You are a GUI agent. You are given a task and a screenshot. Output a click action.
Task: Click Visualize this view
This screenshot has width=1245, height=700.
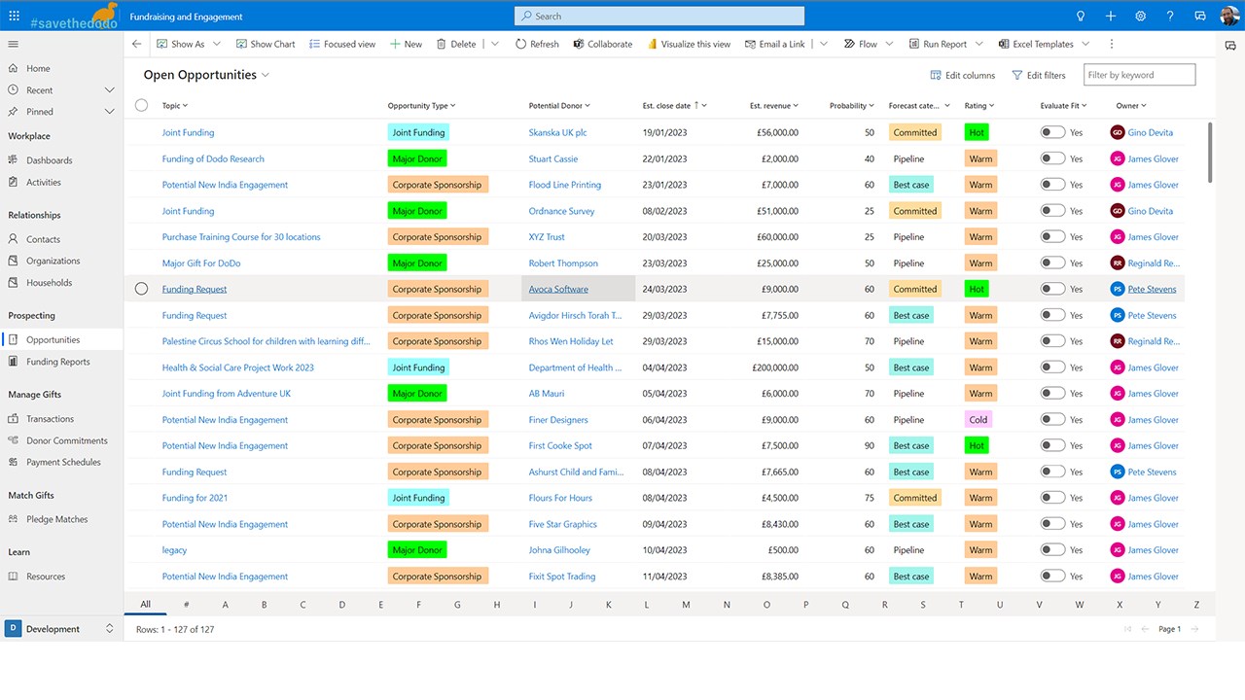coord(688,44)
